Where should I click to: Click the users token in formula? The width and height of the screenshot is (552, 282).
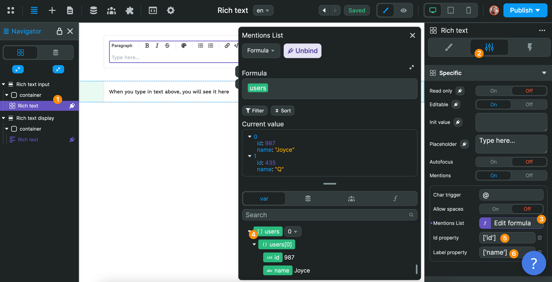tap(258, 88)
